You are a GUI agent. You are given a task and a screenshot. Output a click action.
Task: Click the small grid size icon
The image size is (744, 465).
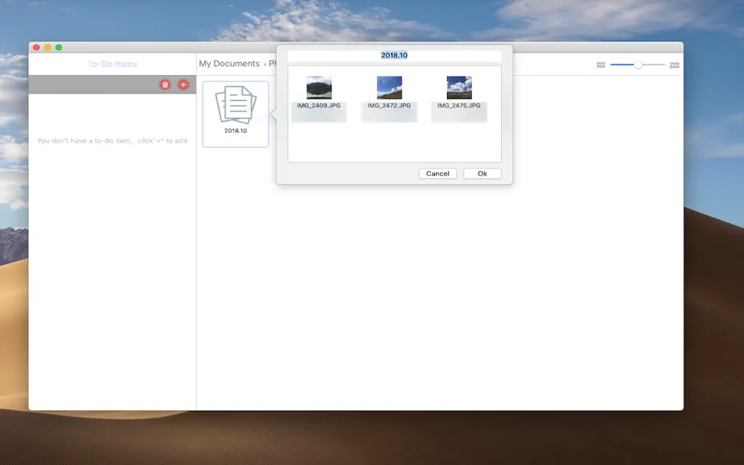click(x=600, y=65)
